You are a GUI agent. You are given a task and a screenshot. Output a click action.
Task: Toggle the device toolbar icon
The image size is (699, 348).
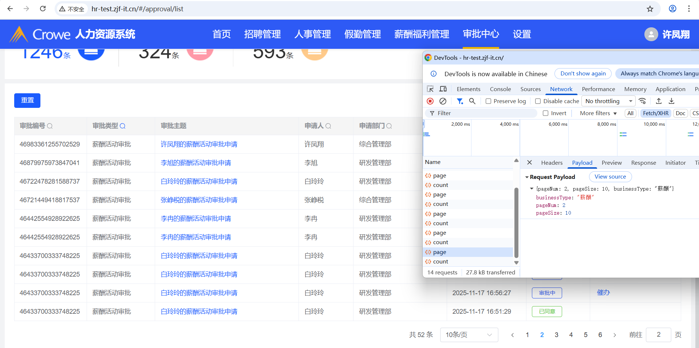point(443,89)
